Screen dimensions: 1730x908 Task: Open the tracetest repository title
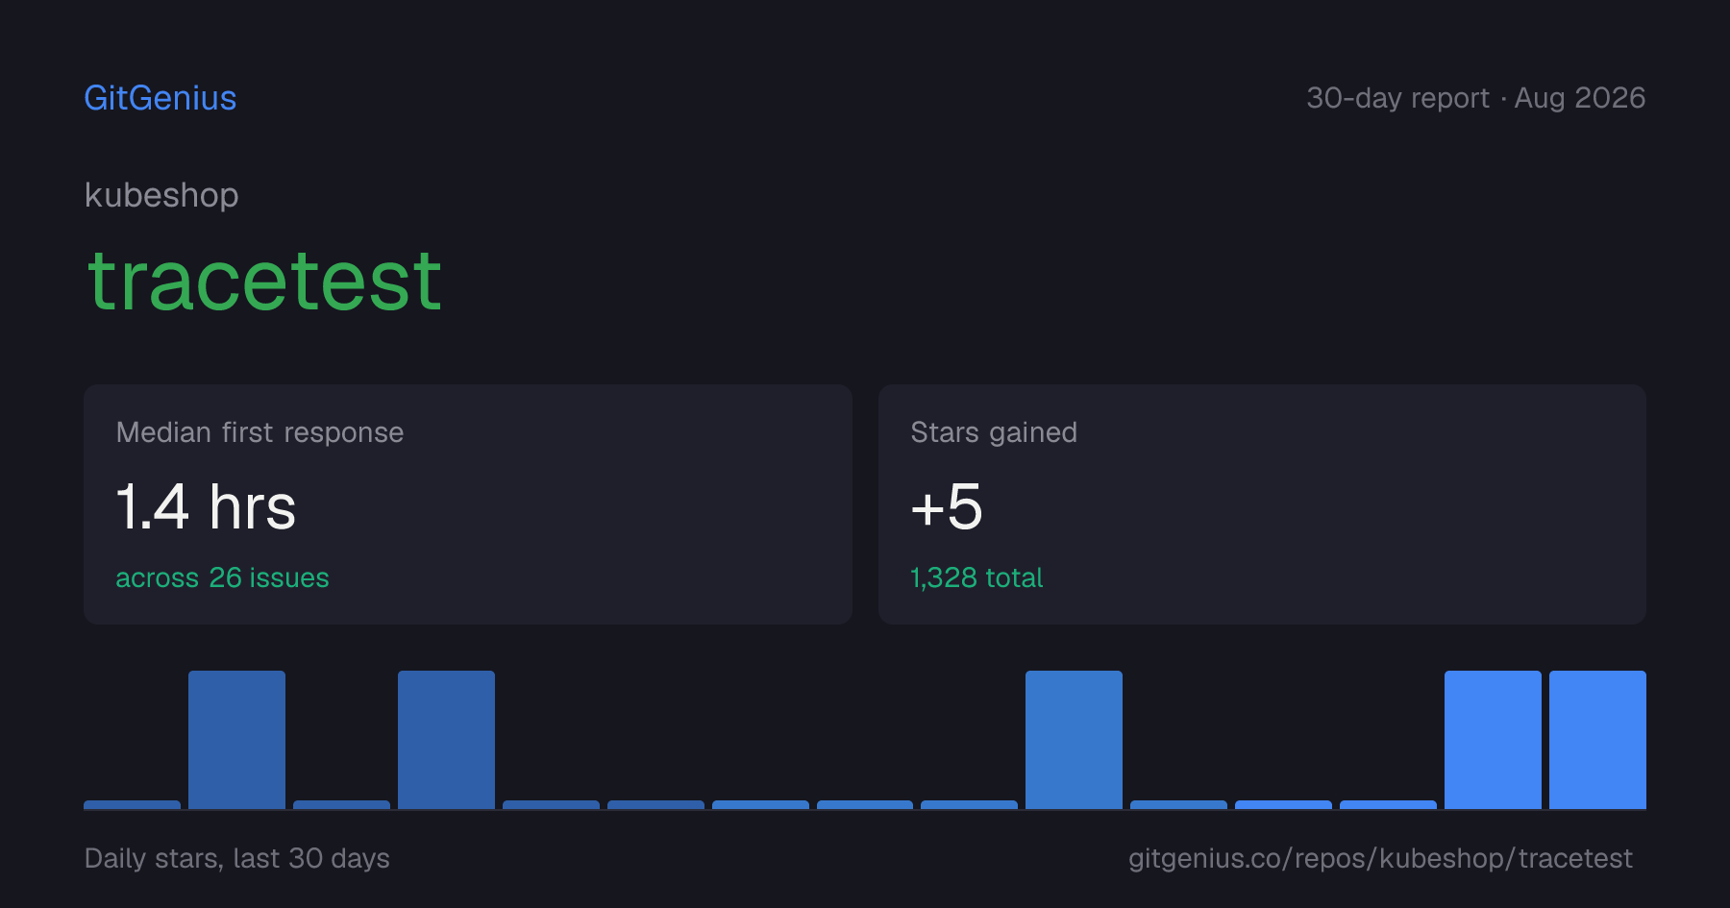pos(264,281)
